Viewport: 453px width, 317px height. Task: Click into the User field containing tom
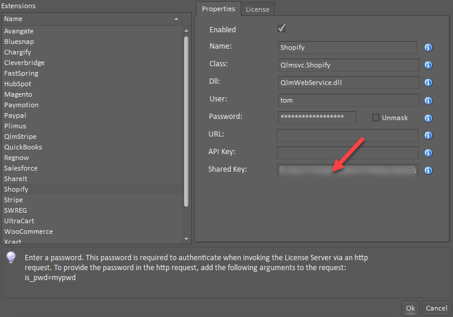pyautogui.click(x=349, y=100)
